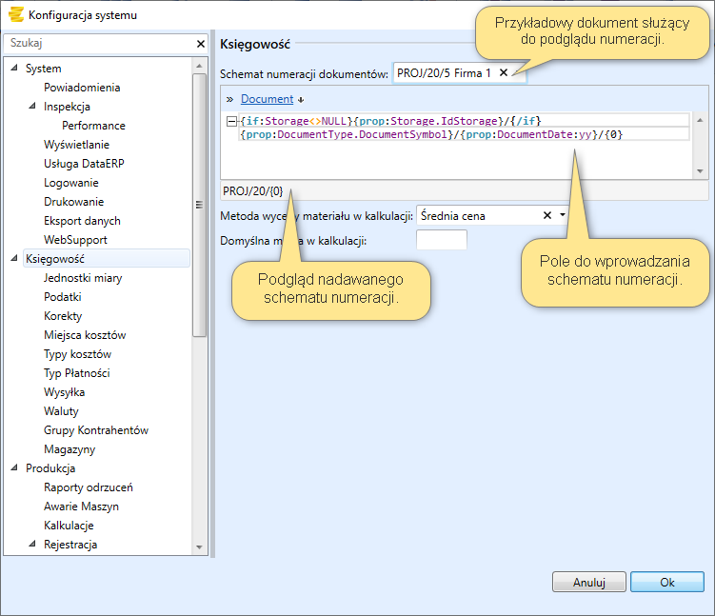Expand the Rejestracja tree node

tap(32, 545)
